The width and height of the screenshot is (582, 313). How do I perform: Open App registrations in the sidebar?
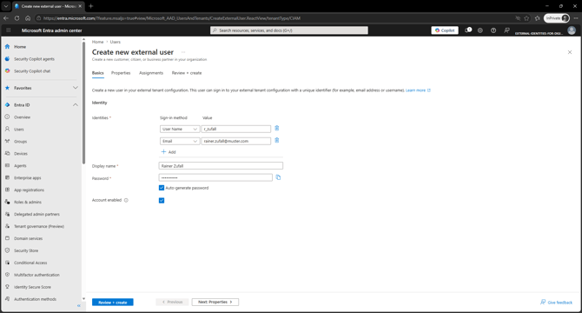pyautogui.click(x=29, y=190)
